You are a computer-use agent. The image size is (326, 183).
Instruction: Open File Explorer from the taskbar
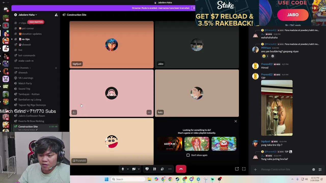(149, 179)
